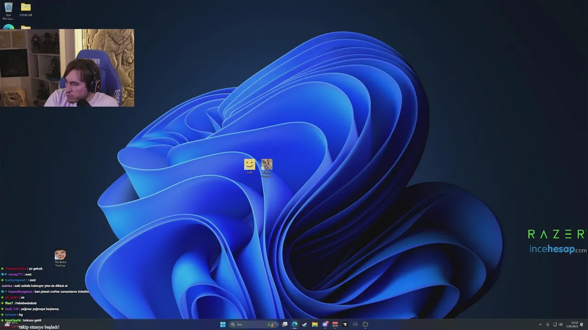This screenshot has height=330, width=588.
Task: Open the red-banner app in the taskbar
Action: tap(335, 324)
